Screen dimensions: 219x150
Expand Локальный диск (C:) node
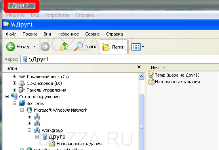pos(14,76)
